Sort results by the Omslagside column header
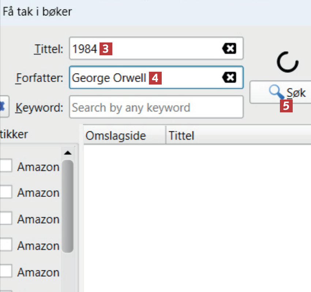The width and height of the screenshot is (311, 292). tap(116, 136)
